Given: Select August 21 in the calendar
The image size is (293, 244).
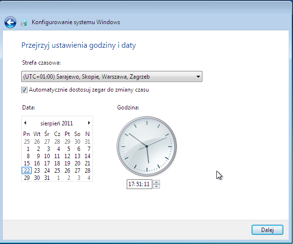Looking at the screenshot, I should point(87,163).
